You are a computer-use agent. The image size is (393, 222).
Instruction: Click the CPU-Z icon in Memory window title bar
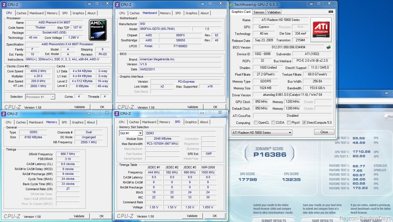(x=4, y=114)
